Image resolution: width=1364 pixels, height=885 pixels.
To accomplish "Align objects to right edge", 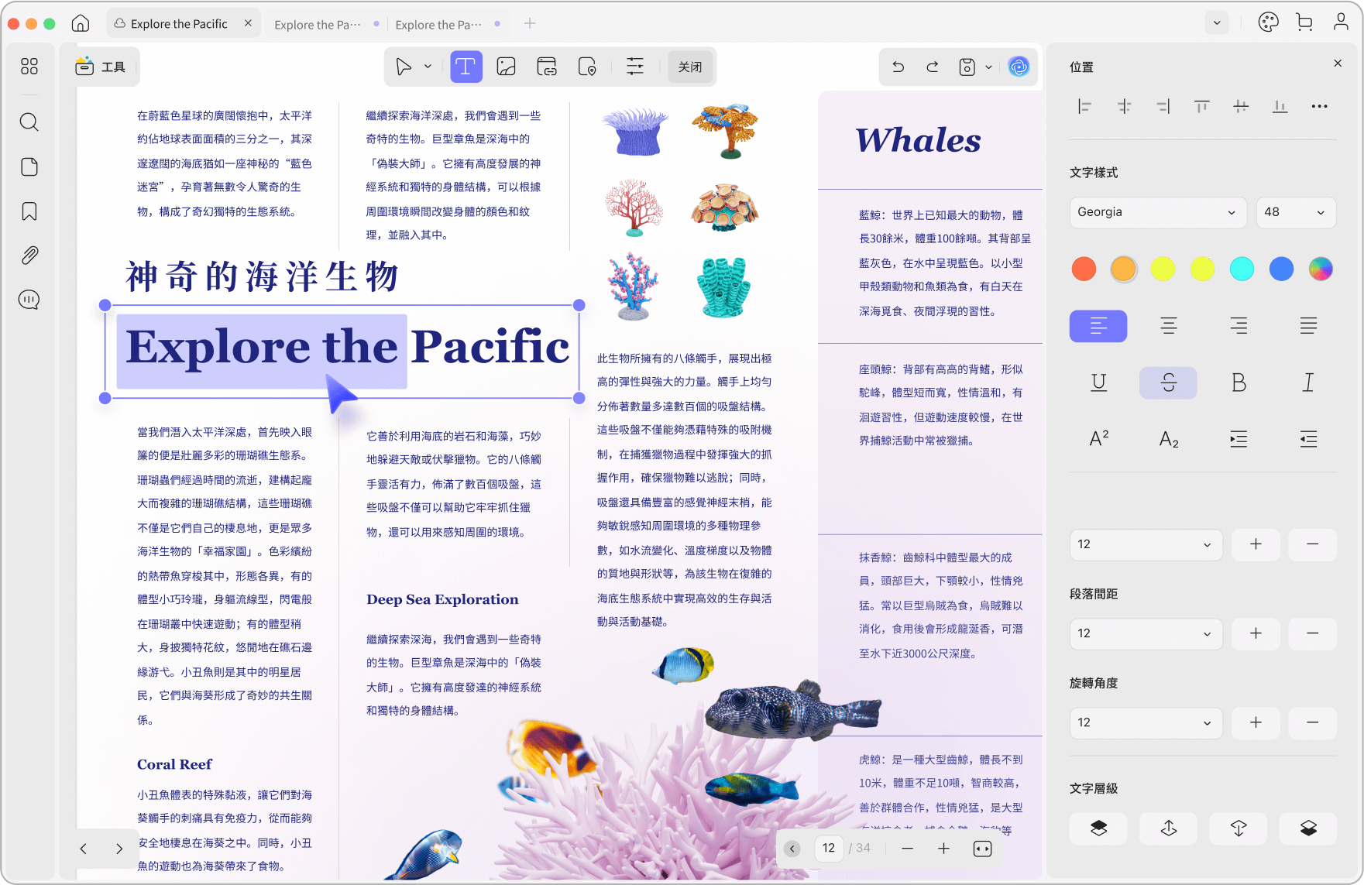I will click(1163, 106).
